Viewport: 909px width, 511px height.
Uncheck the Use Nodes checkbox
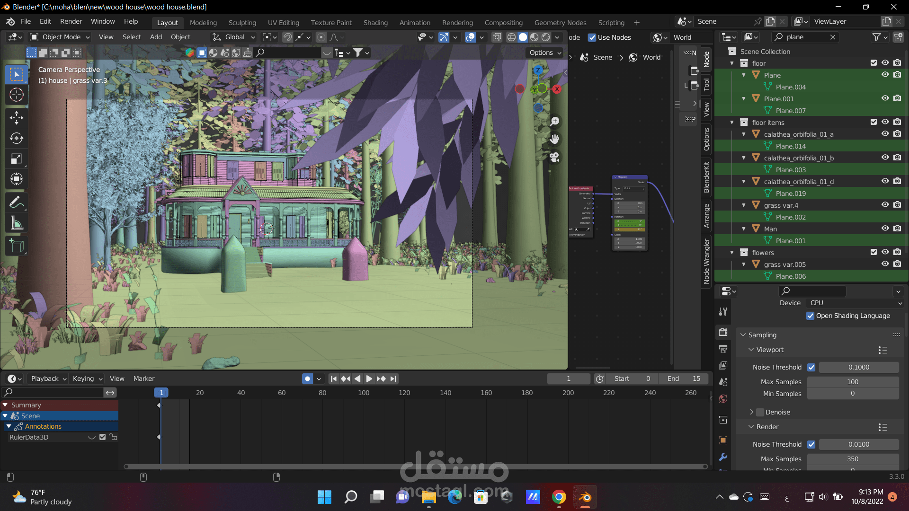click(x=592, y=37)
